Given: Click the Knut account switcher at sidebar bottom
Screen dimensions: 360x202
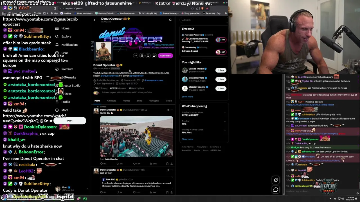Looking at the screenshot, I should coord(71,189).
